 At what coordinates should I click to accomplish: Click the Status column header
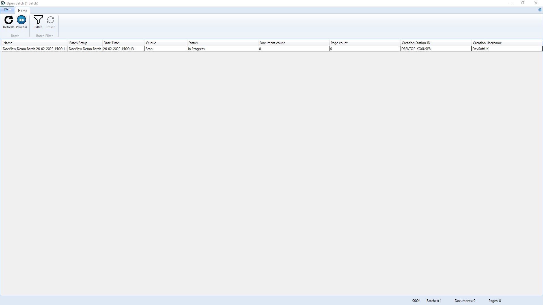[x=222, y=43]
